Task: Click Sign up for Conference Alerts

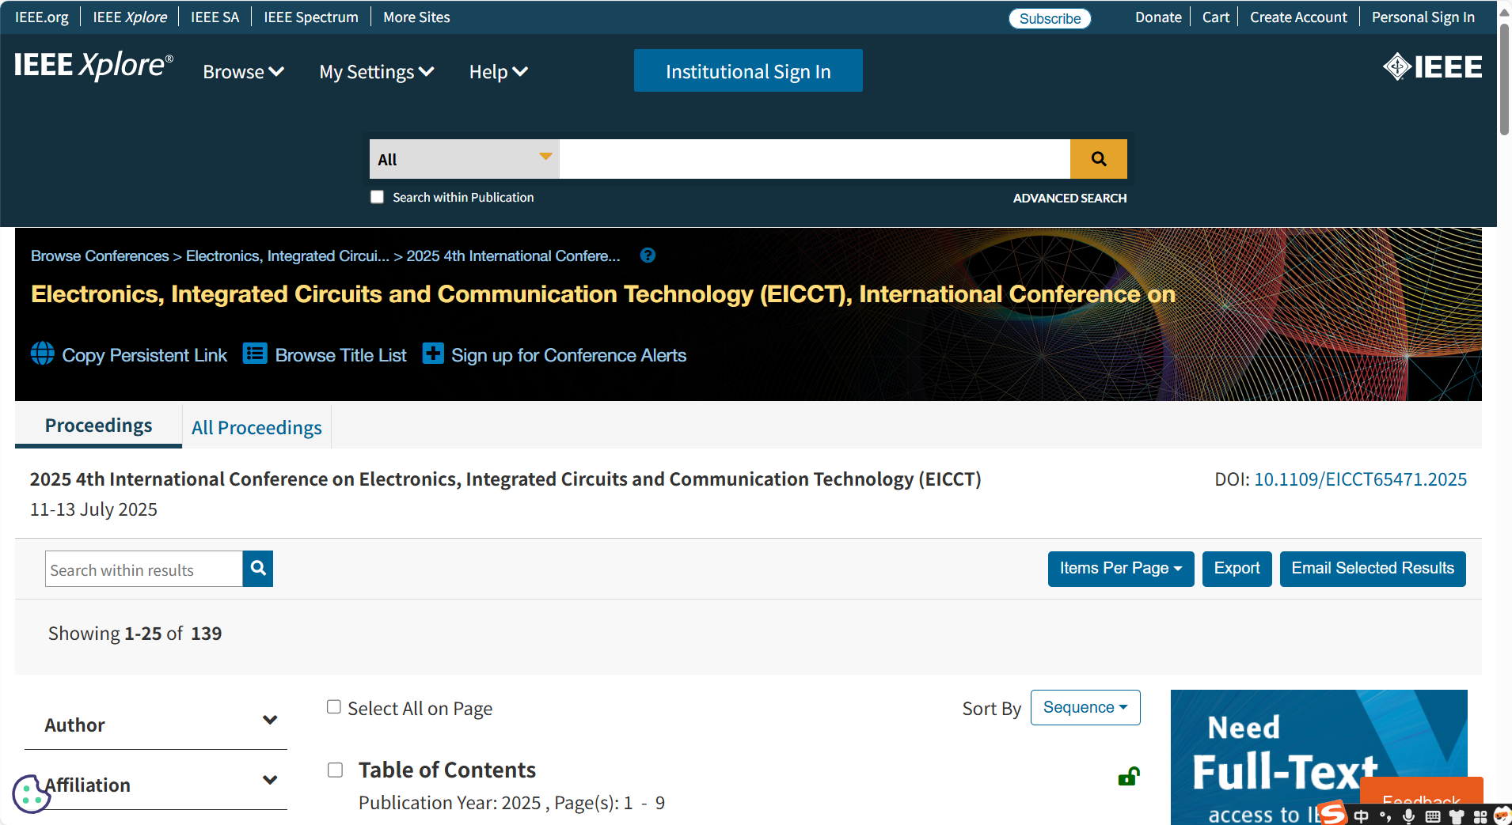Action: tap(568, 355)
